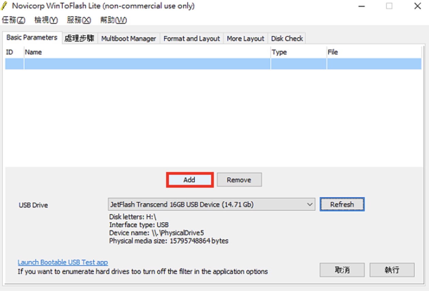Image resolution: width=429 pixels, height=291 pixels.
Task: Open the Disk Check tab
Action: 287,38
